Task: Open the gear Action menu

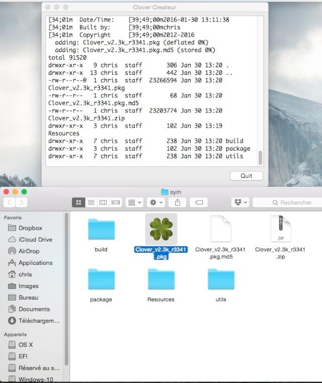Action: pyautogui.click(x=156, y=203)
